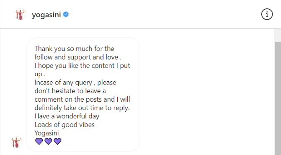
Task: Click the scrollbar track above the thumb
Action: tap(278, 35)
